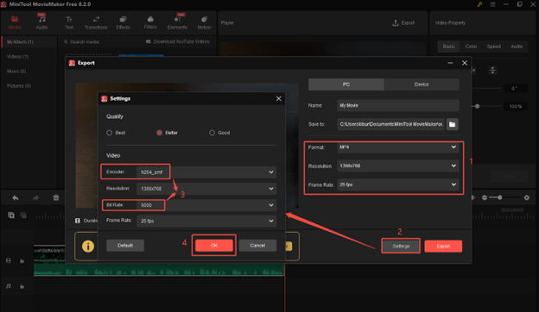539x312 pixels.
Task: Open the Export dialog Frame Rate dropdown
Action: click(x=397, y=184)
